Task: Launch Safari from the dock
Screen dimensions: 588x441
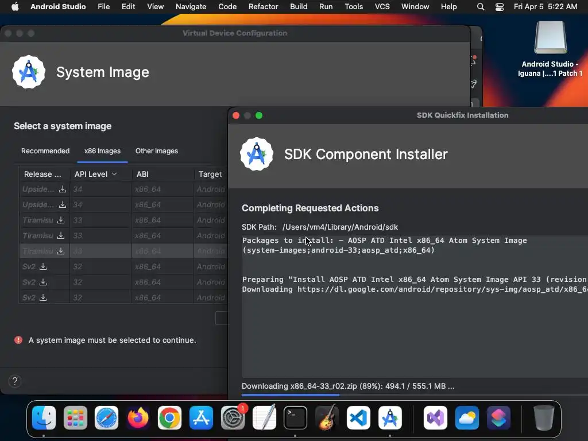Action: pos(106,418)
